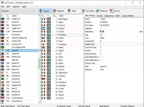Click the Netherlands flag next to Winter
This screenshot has width=144, height=107.
(x=43, y=38)
